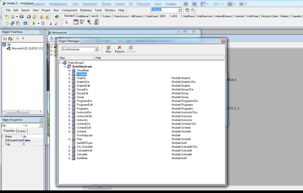Click the green Run arrow in toolbar
This screenshot has width=303, height=193.
pos(34,23)
